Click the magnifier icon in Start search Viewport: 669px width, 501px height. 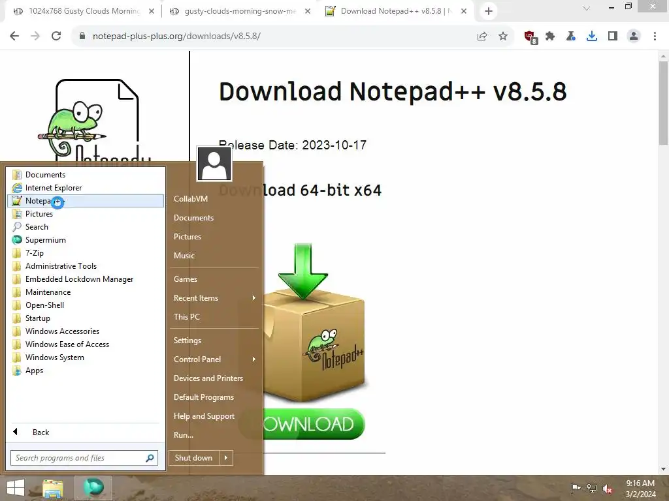[150, 458]
